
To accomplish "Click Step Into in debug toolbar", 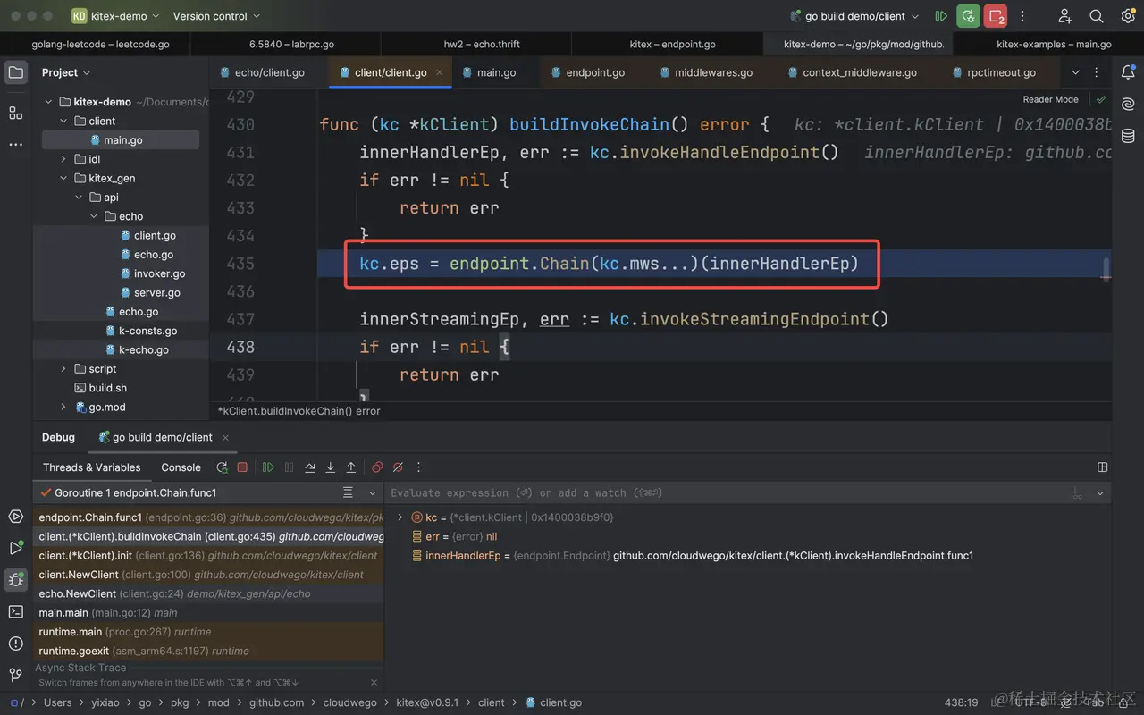I will pos(331,467).
